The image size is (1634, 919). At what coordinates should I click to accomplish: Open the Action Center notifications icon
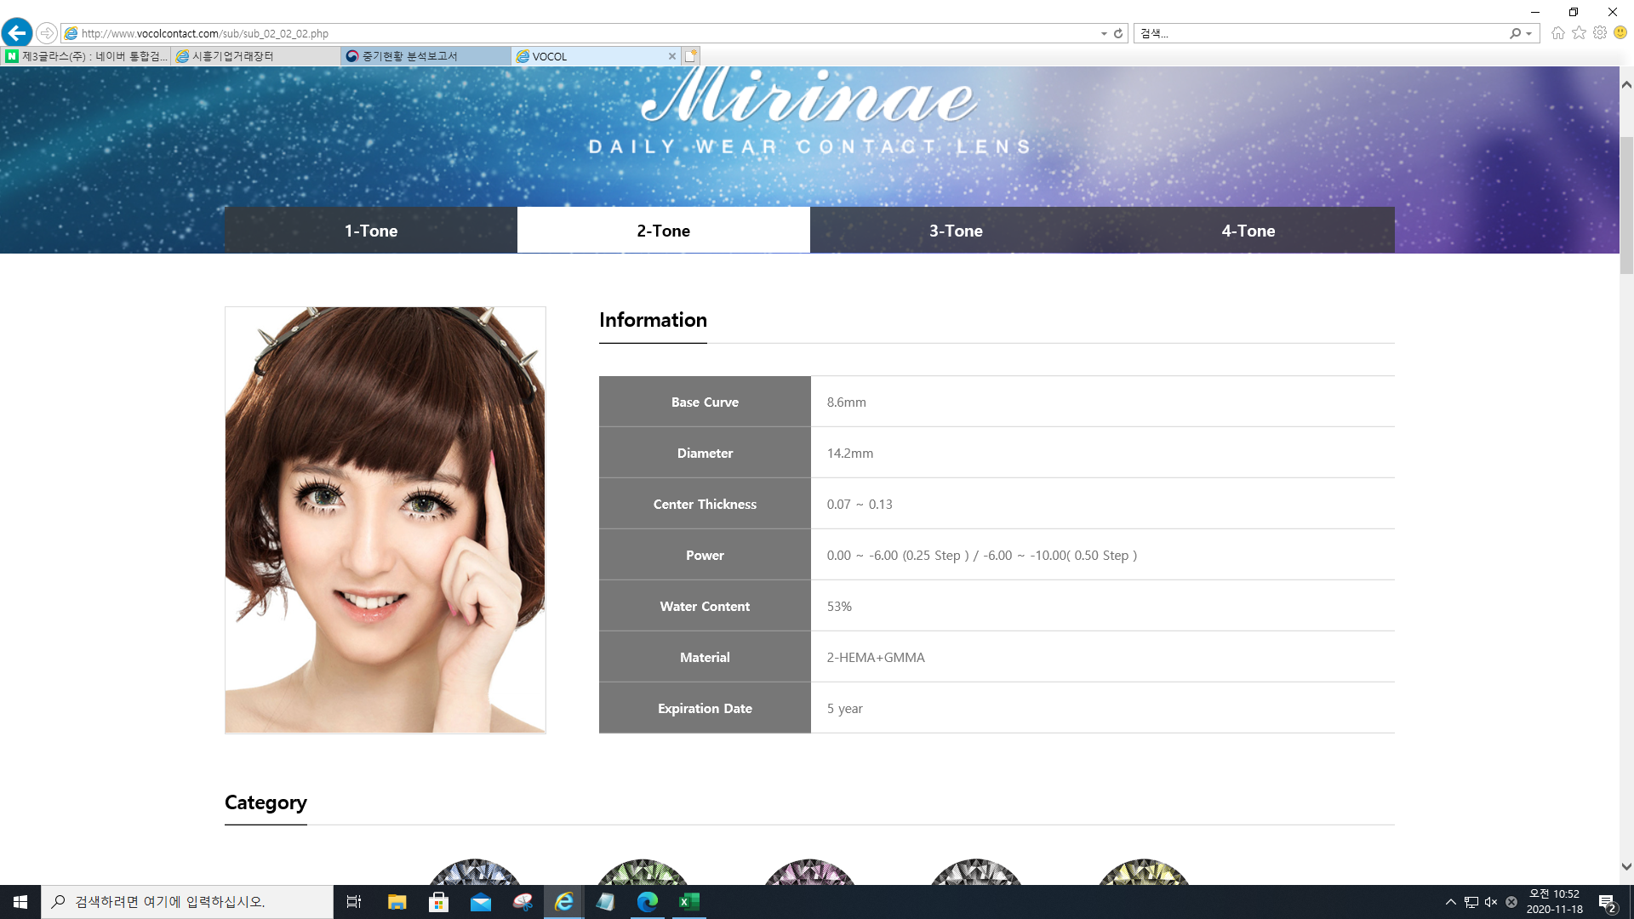coord(1608,903)
